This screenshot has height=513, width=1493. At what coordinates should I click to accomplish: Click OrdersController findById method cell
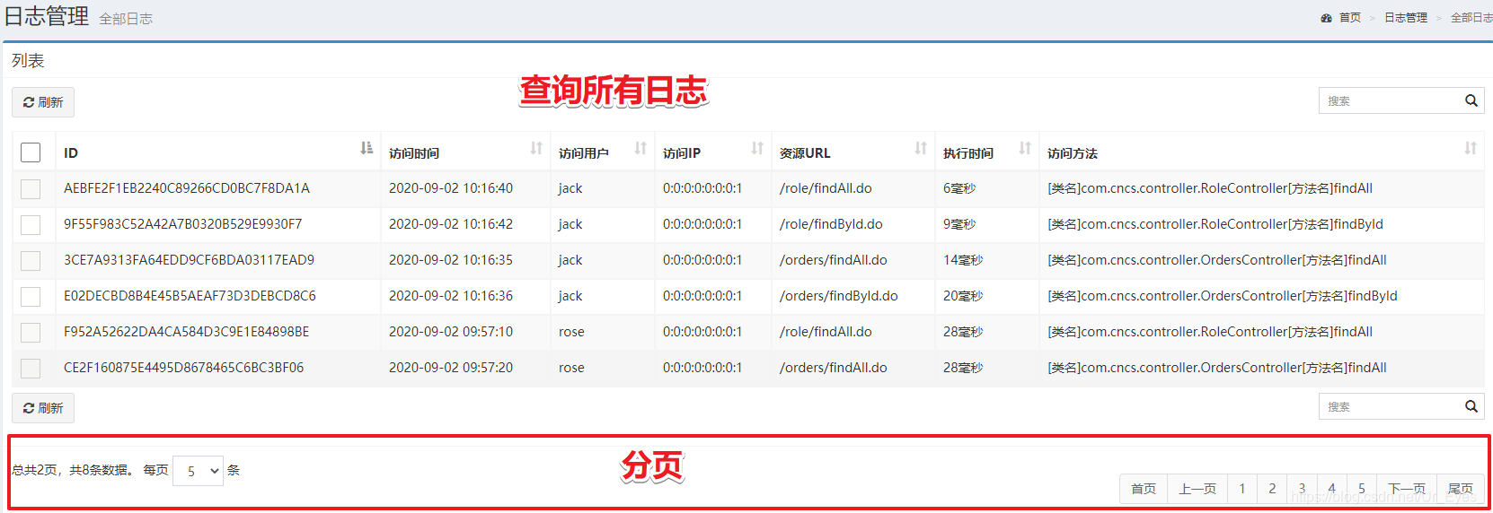tap(1223, 296)
